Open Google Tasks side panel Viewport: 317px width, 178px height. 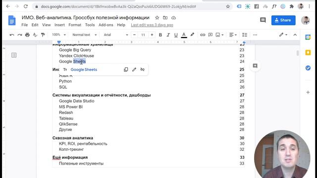pos(308,68)
